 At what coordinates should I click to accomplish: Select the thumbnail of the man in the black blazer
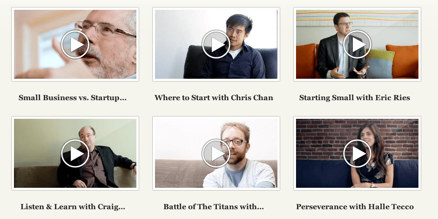point(75,153)
